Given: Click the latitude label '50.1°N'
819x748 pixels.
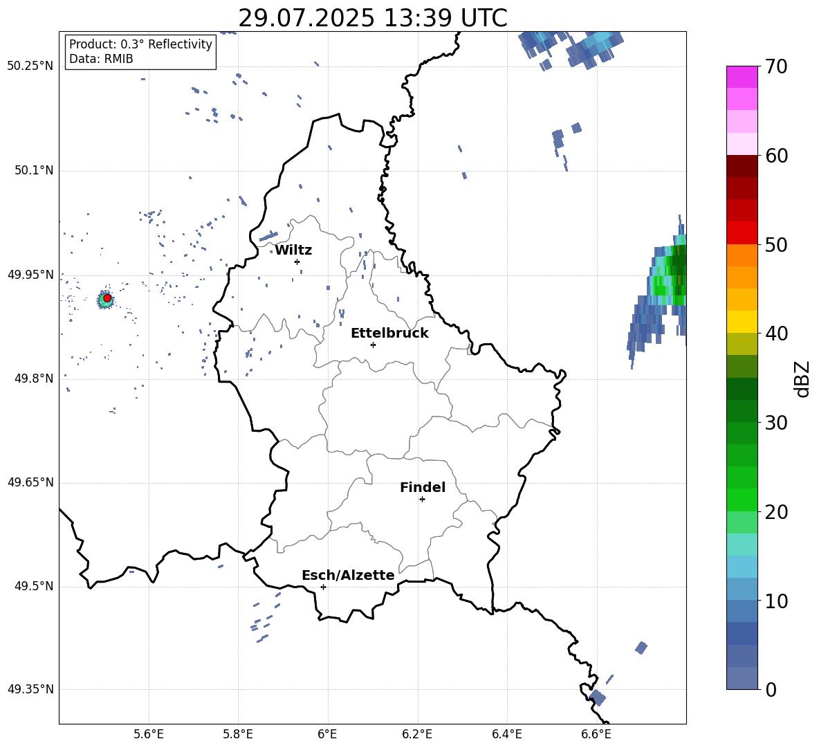Looking at the screenshot, I should pos(34,170).
